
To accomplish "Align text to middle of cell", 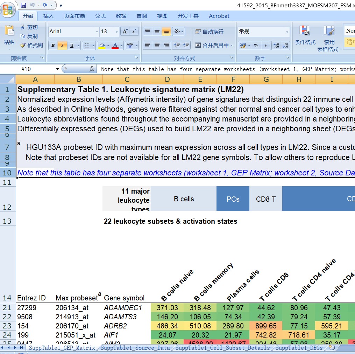I will [157, 32].
